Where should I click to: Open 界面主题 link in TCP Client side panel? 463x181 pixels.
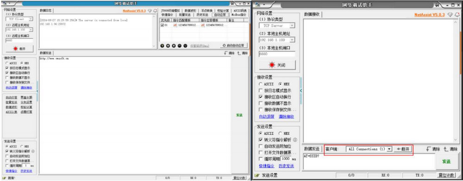click(x=26, y=97)
